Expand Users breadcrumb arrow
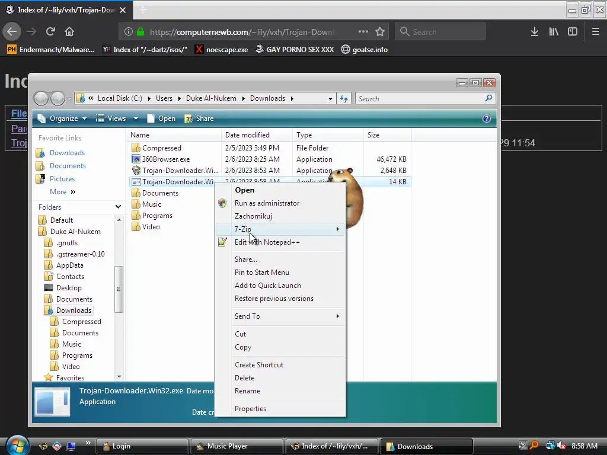 click(179, 99)
